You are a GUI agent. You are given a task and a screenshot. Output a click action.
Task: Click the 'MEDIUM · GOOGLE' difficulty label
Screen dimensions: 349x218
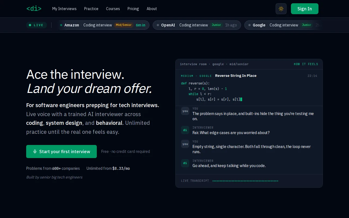pos(196,76)
